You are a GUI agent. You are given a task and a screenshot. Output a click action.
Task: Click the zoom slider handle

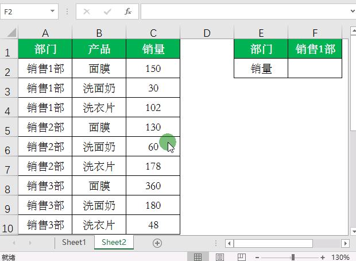(x=293, y=258)
